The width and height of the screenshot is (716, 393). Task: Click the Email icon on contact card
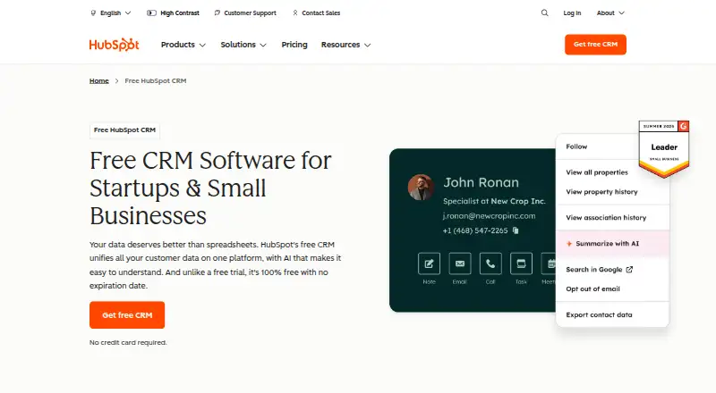click(x=460, y=263)
